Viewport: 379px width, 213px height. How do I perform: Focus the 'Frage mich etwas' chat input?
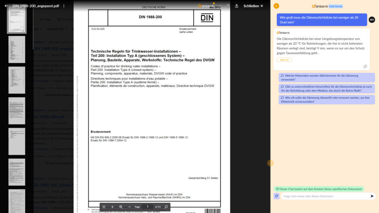[324, 196]
